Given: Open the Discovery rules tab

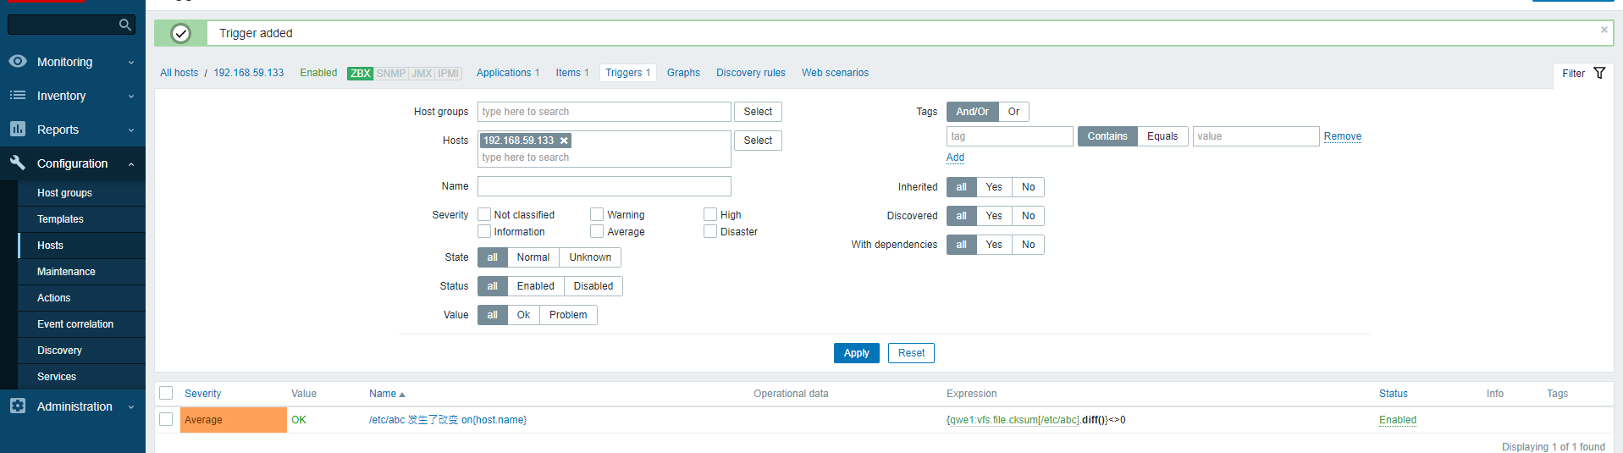Looking at the screenshot, I should pos(750,73).
